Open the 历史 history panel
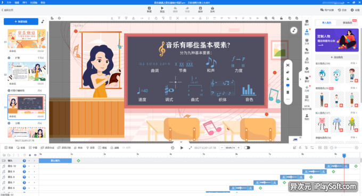This screenshot has height=196, width=362. 342,10
